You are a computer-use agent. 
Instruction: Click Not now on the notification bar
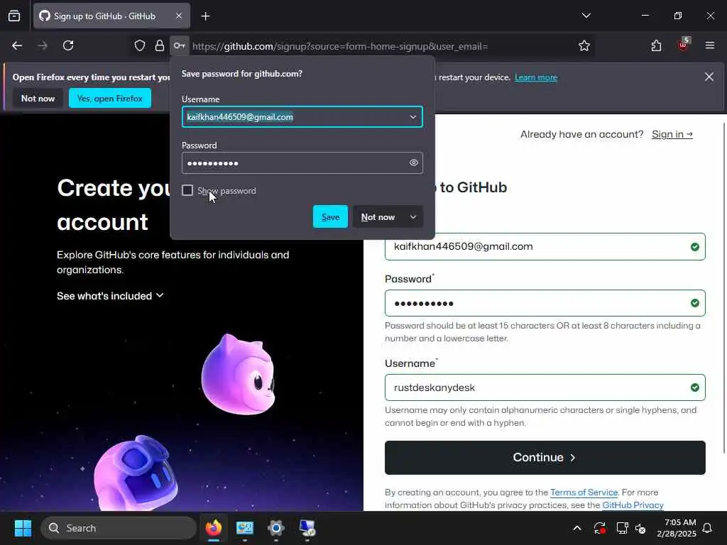click(38, 98)
